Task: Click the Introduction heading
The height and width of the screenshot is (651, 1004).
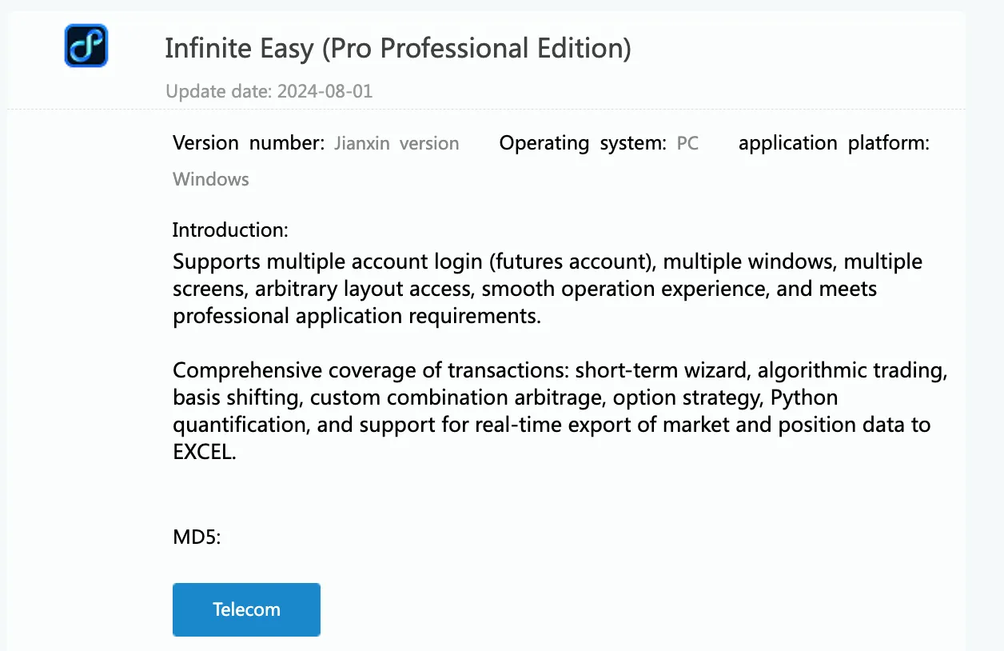Action: coord(230,230)
